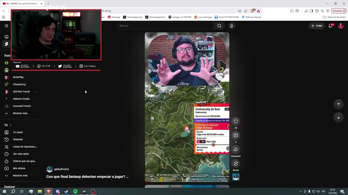
Task: Go to YouTube Home in the sidebar
Action: coord(7,37)
